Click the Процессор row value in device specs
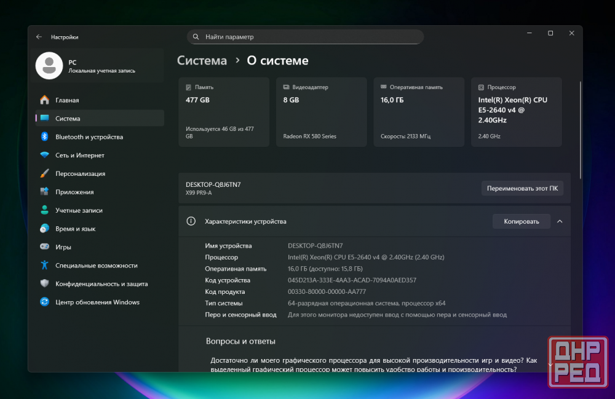The width and height of the screenshot is (615, 399). [x=366, y=257]
